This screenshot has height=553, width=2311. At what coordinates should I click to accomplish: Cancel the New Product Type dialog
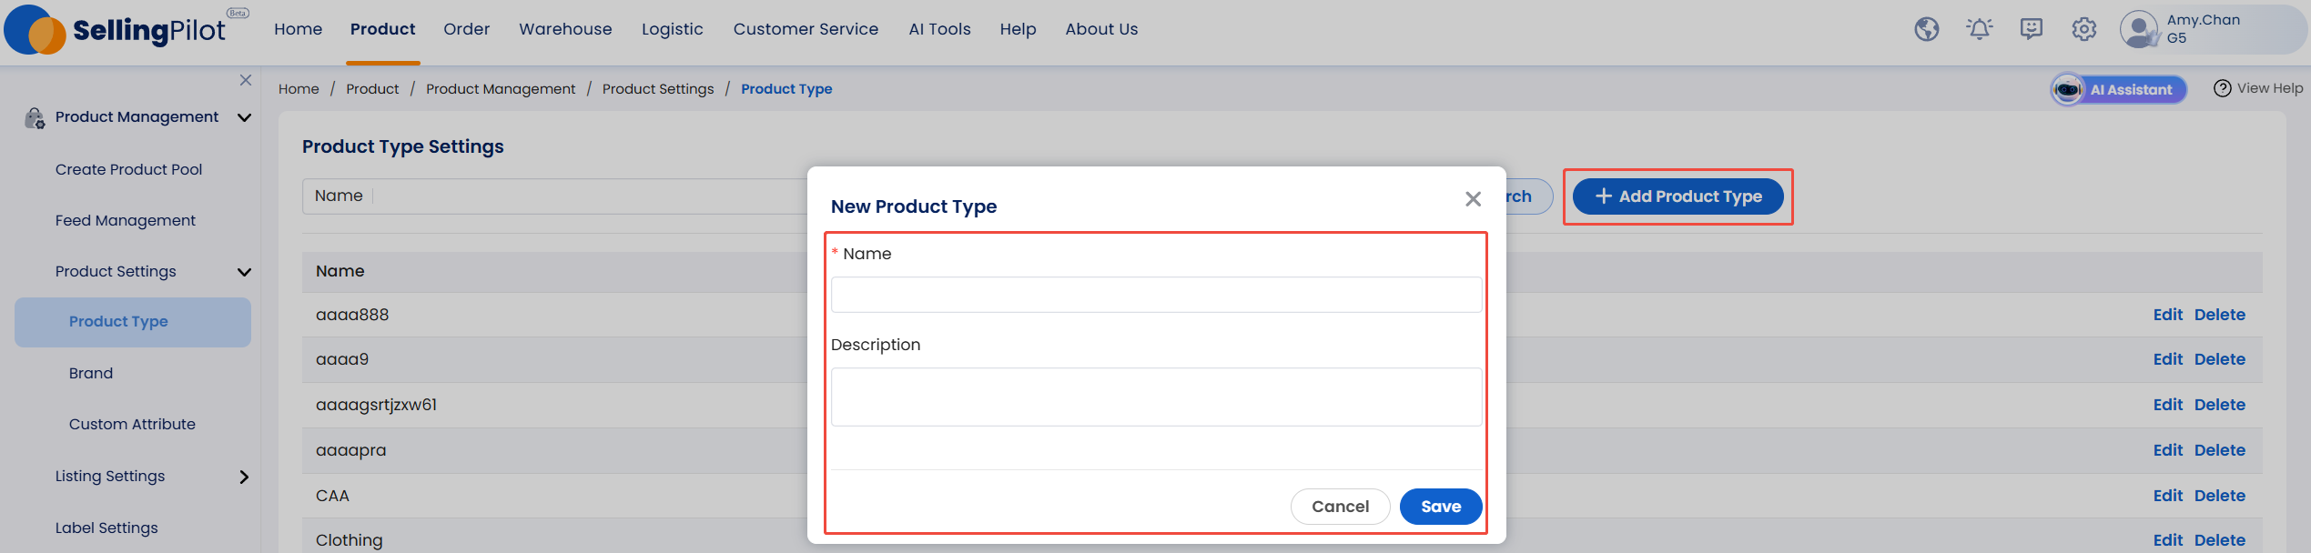pos(1340,507)
